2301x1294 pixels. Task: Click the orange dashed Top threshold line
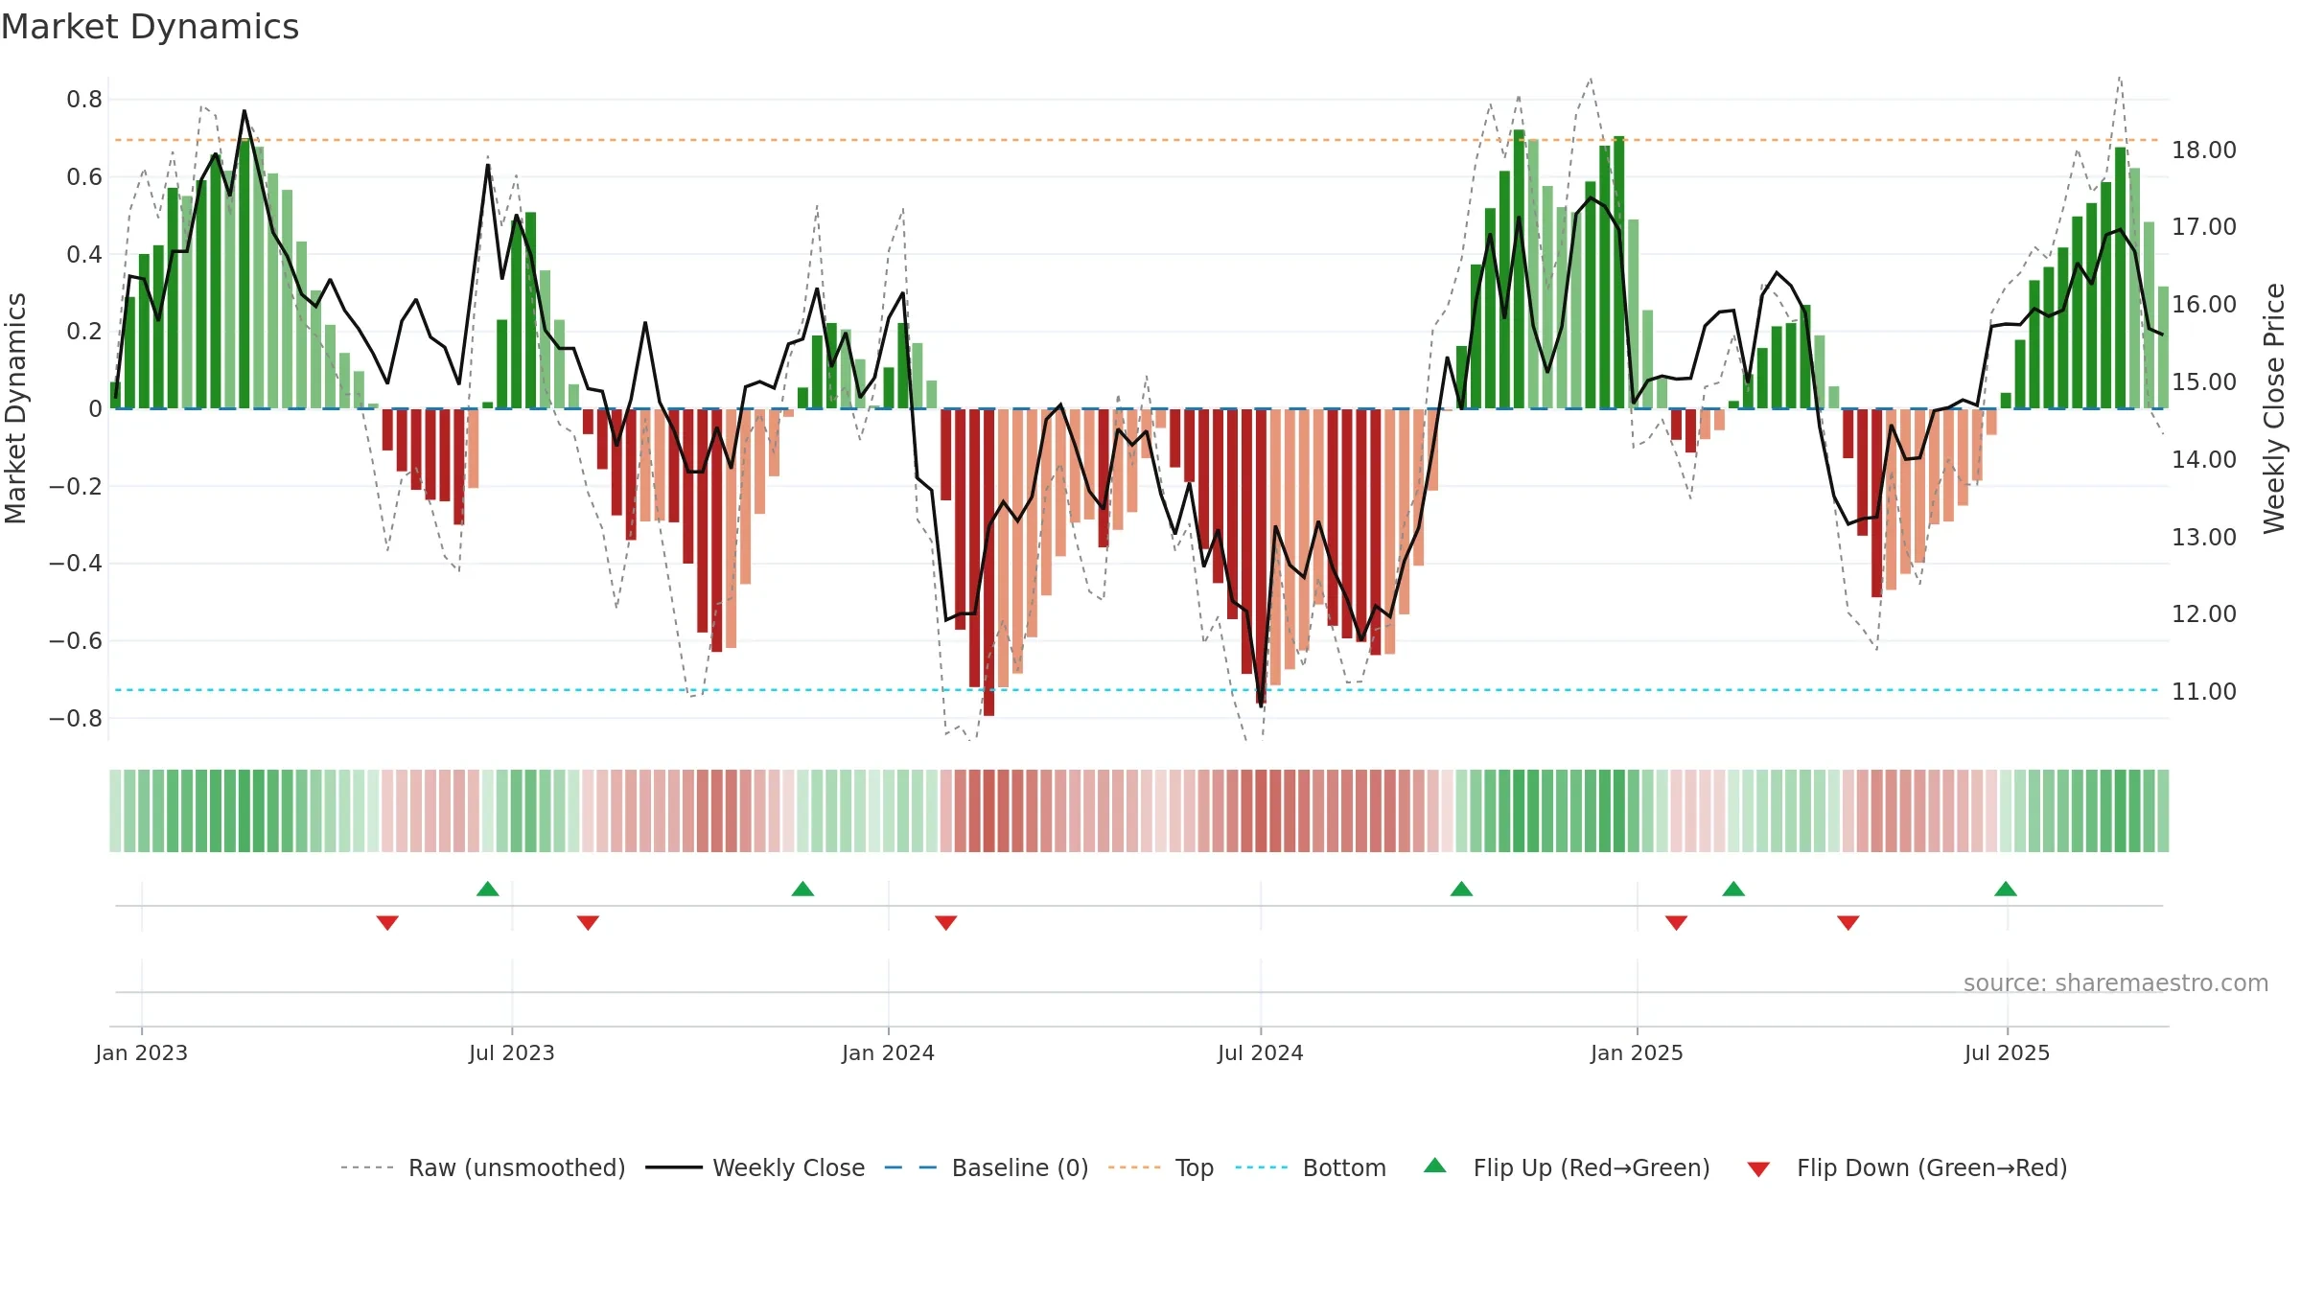coord(1137,140)
